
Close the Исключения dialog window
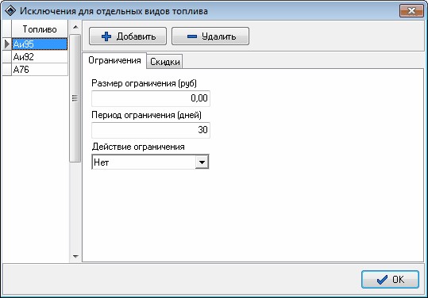pos(411,10)
